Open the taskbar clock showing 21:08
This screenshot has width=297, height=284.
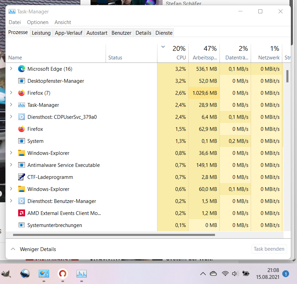268,274
